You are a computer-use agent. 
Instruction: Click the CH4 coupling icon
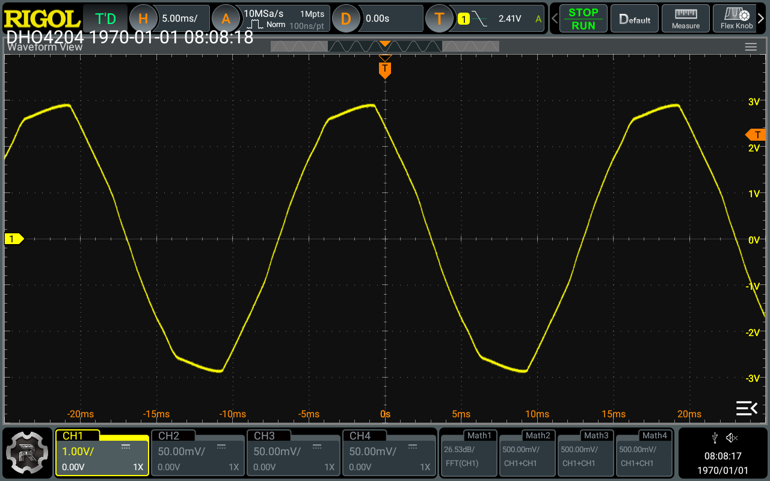tap(413, 446)
